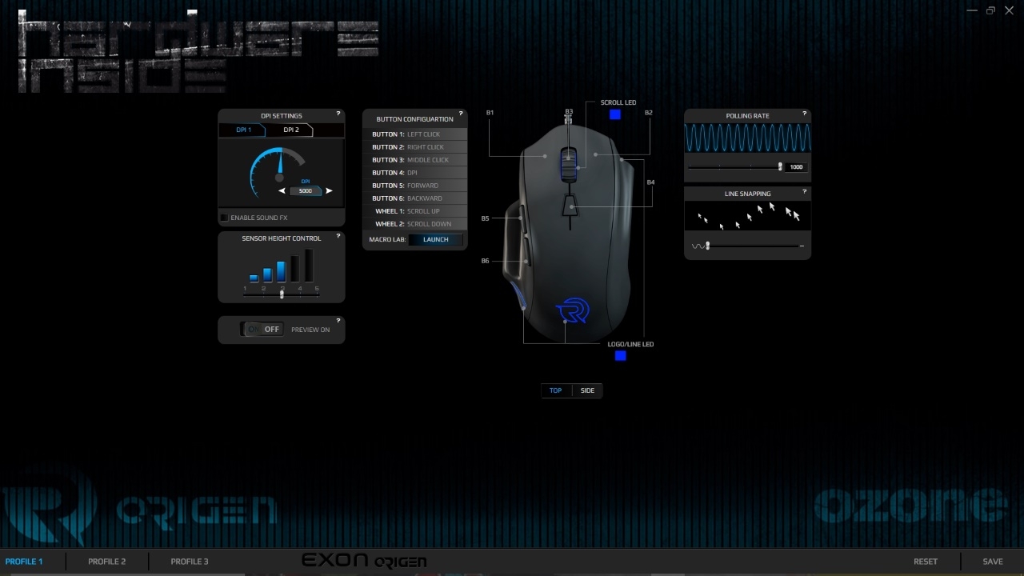Click the sensor height control slider handle
The image size is (1024, 576).
[282, 294]
